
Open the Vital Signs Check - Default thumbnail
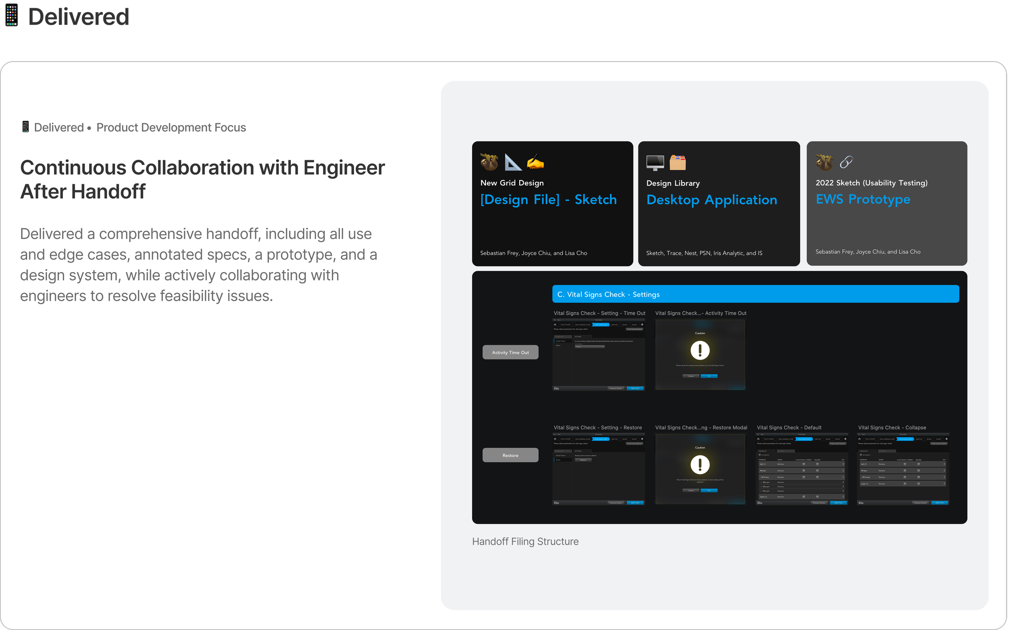(801, 469)
